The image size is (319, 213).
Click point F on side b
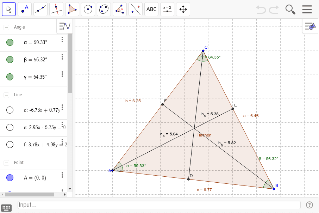point(163,104)
